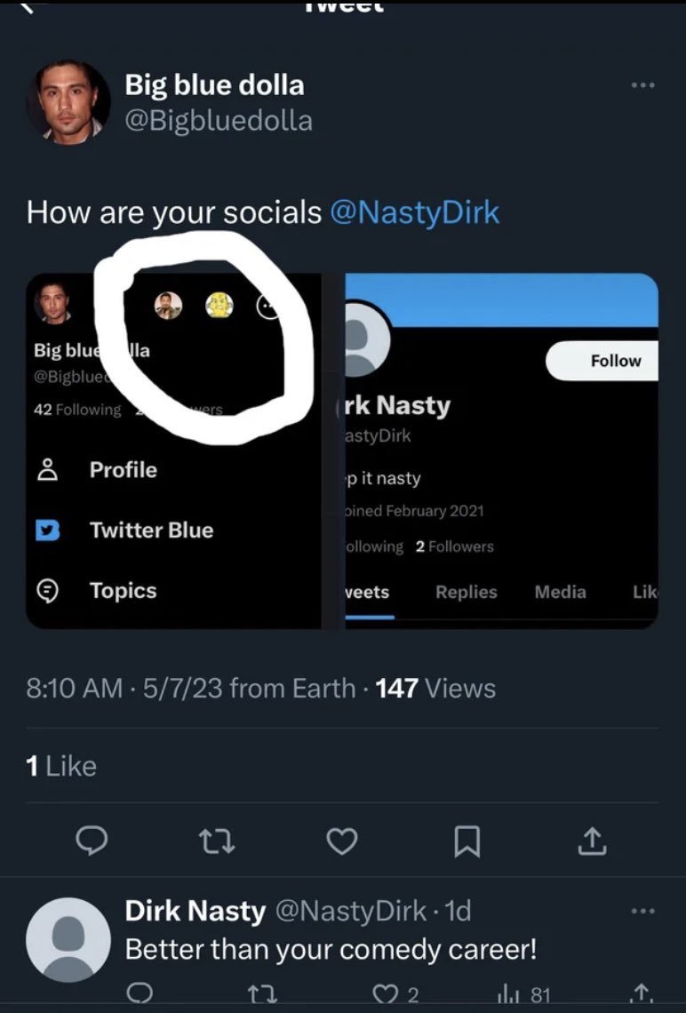View who liked via 1 Like

61,766
